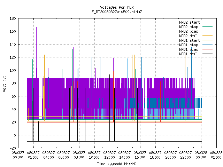Click the 'NPD1 start' legend label
Screen dimensions: 223x167
click(190, 40)
